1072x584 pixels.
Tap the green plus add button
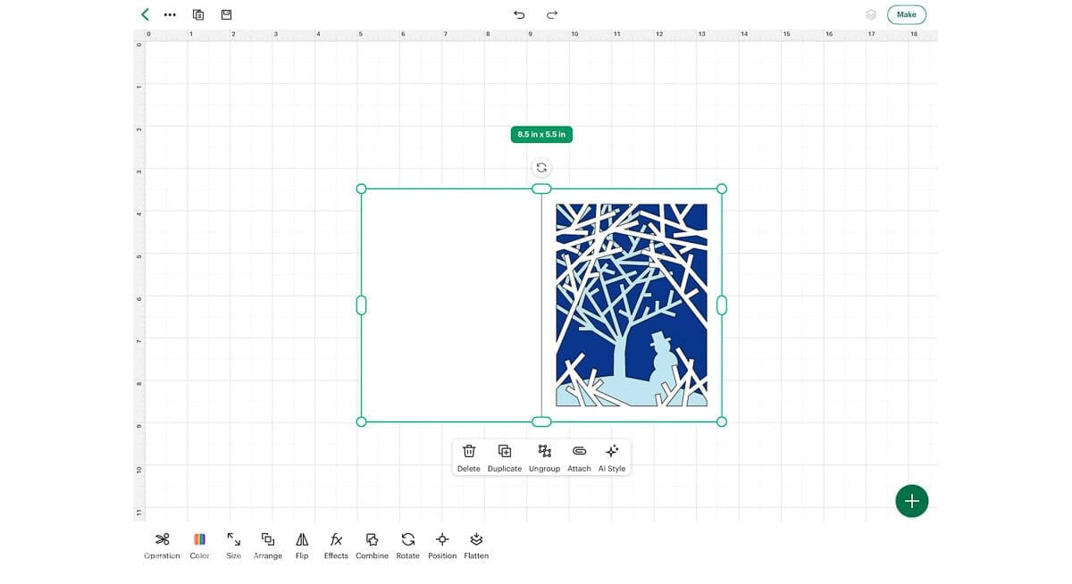tap(911, 501)
